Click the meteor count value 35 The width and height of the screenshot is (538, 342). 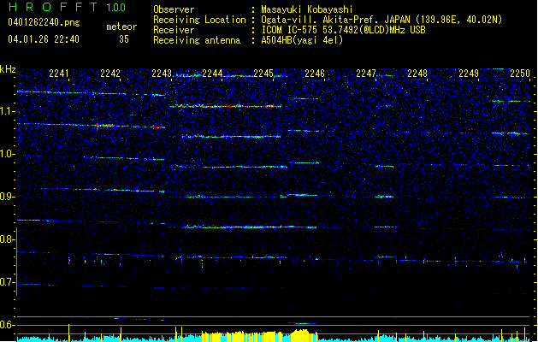[124, 39]
